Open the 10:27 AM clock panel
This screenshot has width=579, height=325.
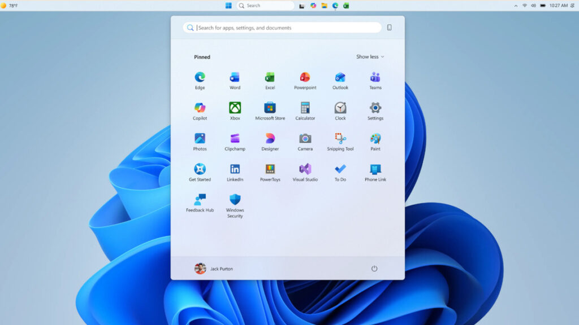[x=559, y=6]
